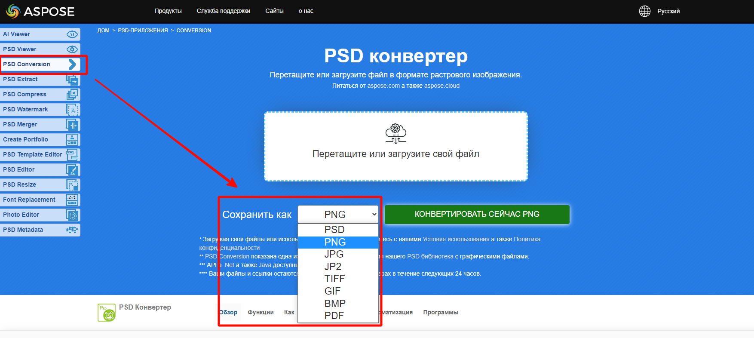Image resolution: width=754 pixels, height=338 pixels.
Task: Go to PSD-ПРИЛОЖЕНИЯ breadcrumb
Action: point(143,31)
